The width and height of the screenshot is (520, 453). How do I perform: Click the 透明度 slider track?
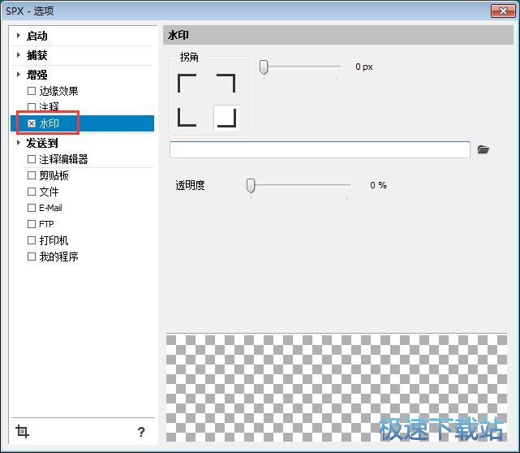pyautogui.click(x=299, y=185)
